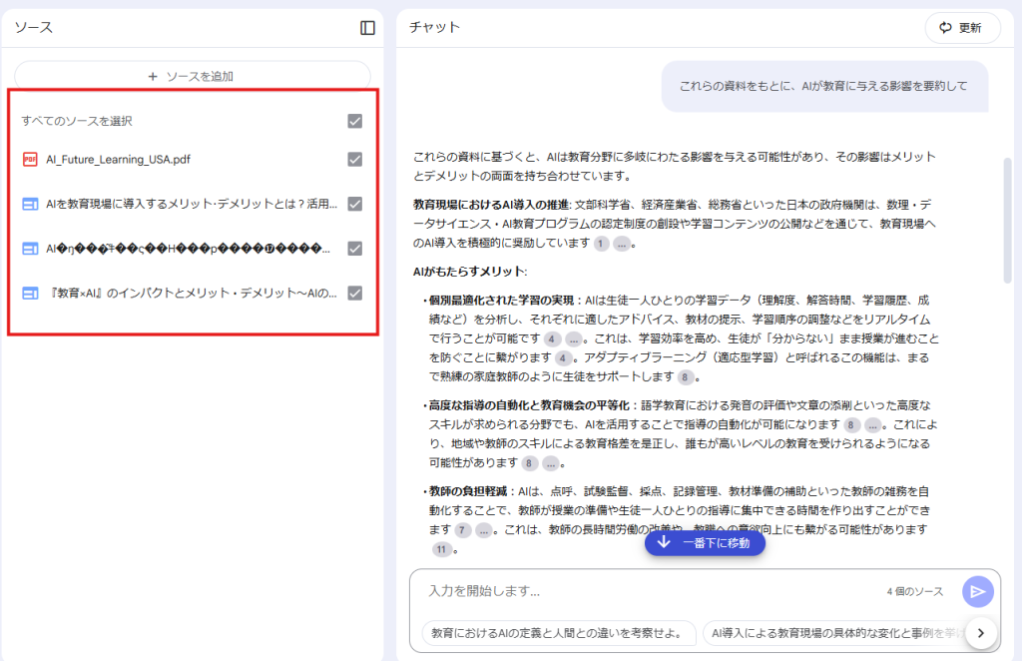Click the 更新 refresh button
Viewport: 1022px width, 661px height.
click(962, 28)
